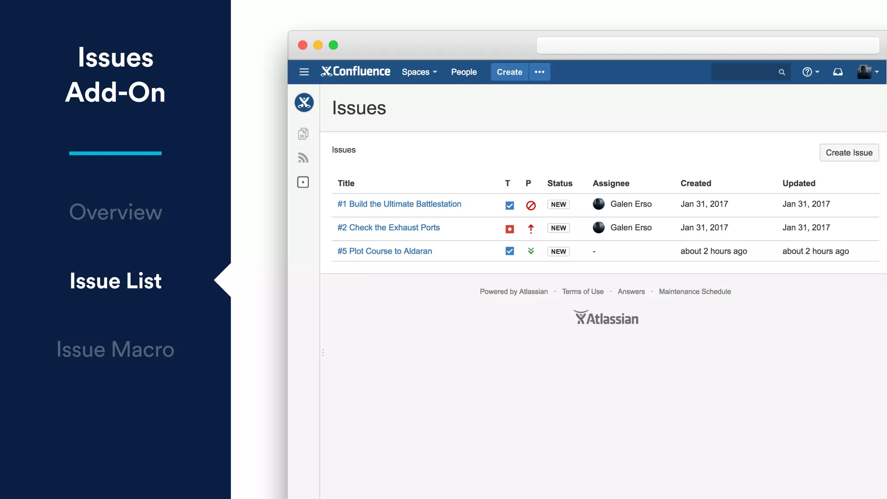
Task: Sort by the Status column header
Action: tap(560, 183)
